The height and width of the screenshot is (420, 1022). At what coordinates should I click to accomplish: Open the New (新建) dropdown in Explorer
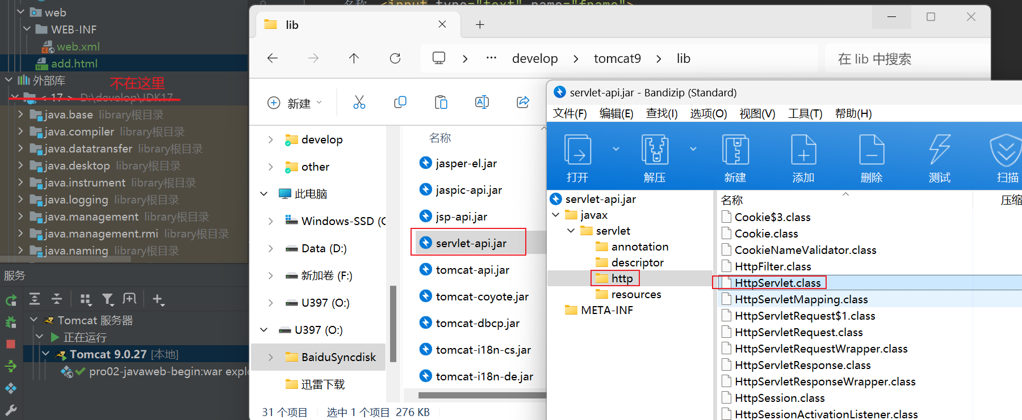295,103
